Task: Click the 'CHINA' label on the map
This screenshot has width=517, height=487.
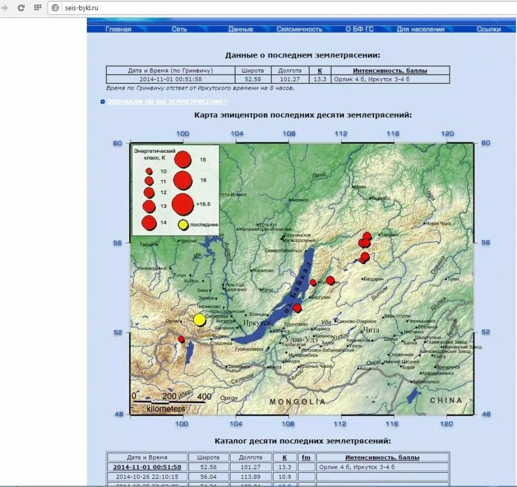Action: [x=446, y=400]
